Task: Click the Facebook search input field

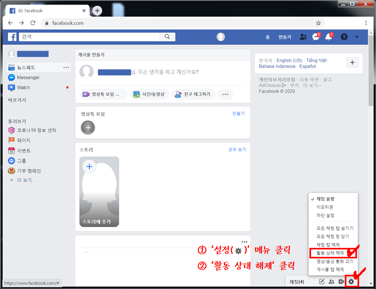Action: (89, 36)
